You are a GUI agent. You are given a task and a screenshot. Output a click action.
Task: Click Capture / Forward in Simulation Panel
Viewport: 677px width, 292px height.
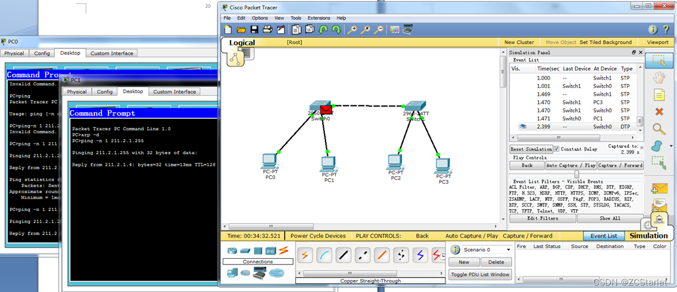[620, 165]
